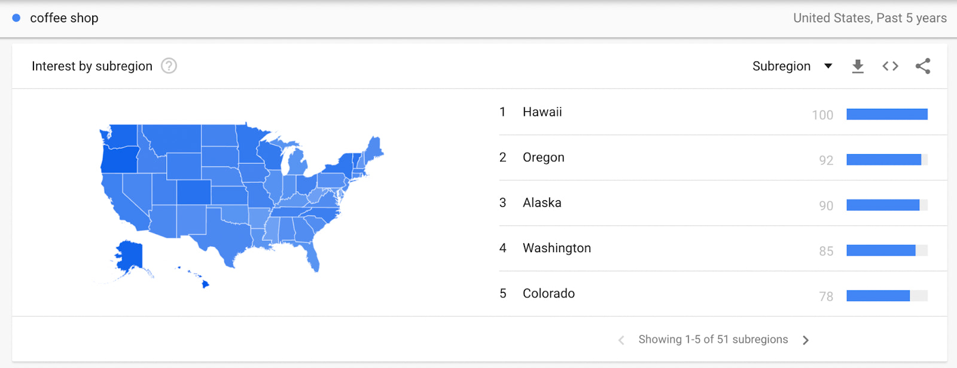Click the embed code icon
Viewport: 957px width, 368px height.
pyautogui.click(x=889, y=66)
